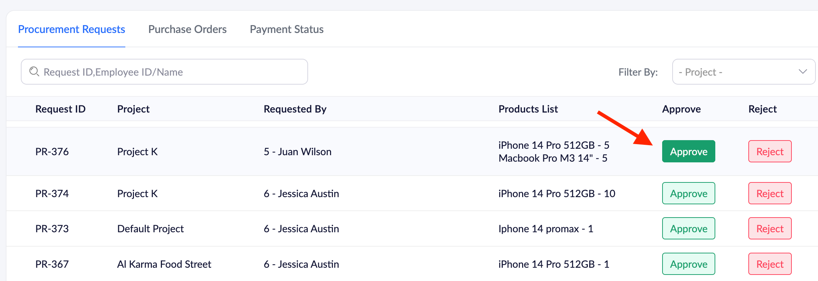Approve Al Karma Food Street request

click(688, 264)
